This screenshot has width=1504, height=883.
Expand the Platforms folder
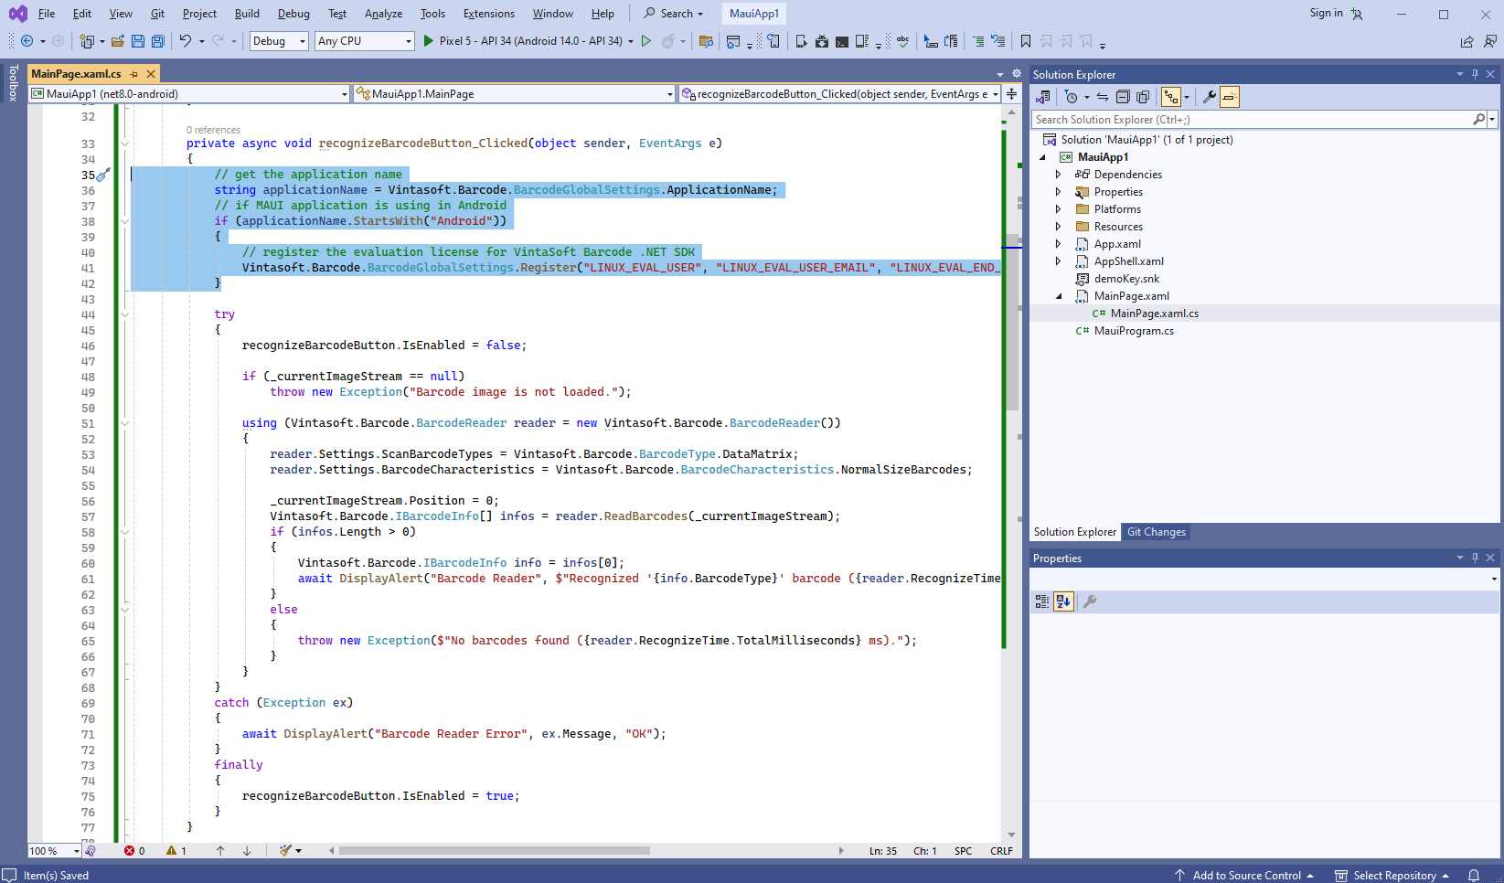[1059, 209]
